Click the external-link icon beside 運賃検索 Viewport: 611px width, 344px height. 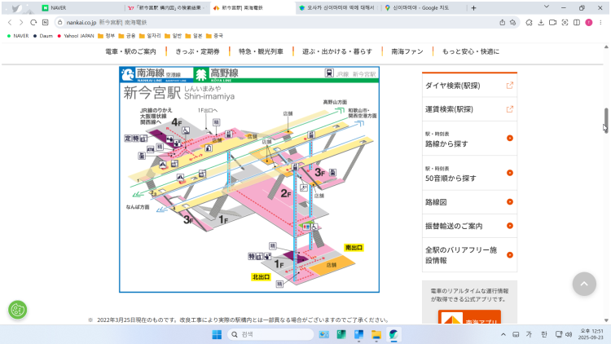point(510,109)
